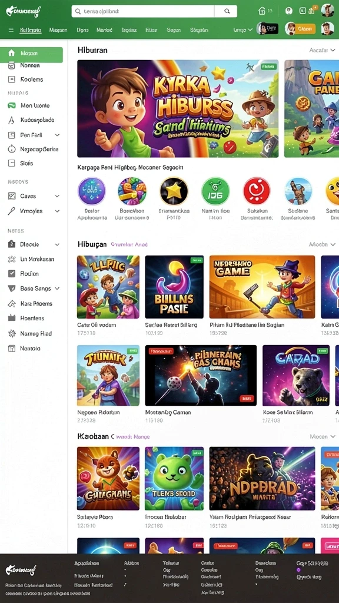Open the Ndpdrad game thumbnail
Viewport: 339px width, 603px height.
(x=262, y=478)
